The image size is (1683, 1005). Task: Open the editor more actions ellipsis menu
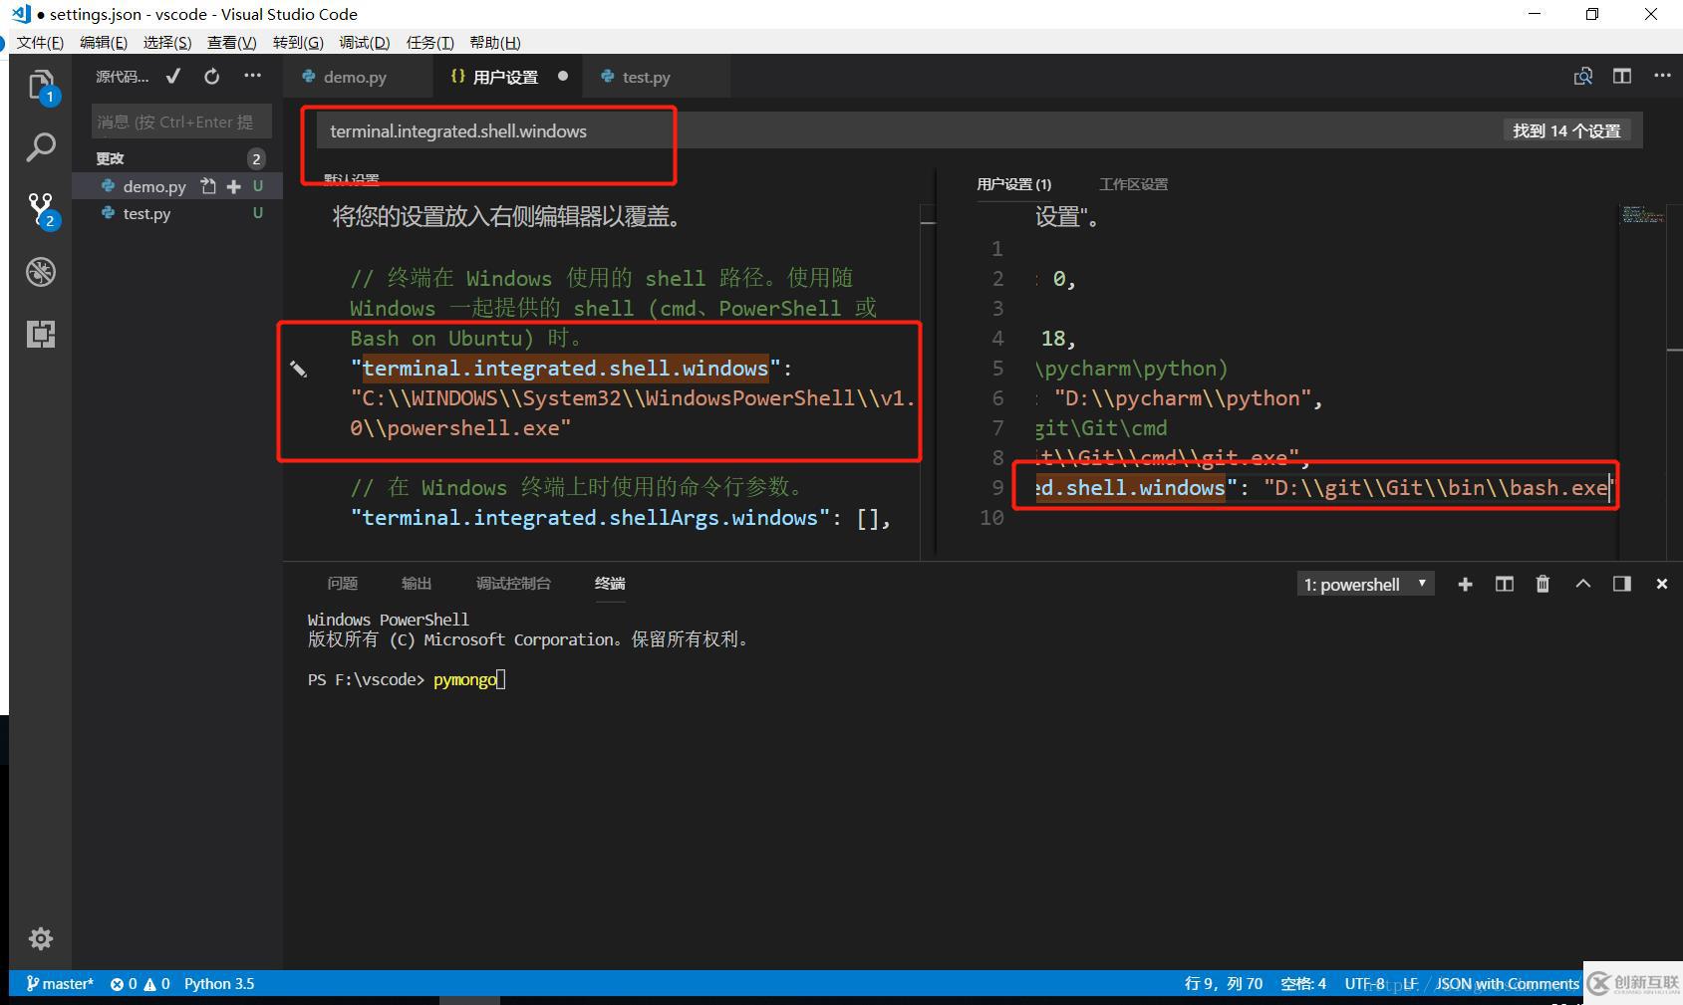1662,76
